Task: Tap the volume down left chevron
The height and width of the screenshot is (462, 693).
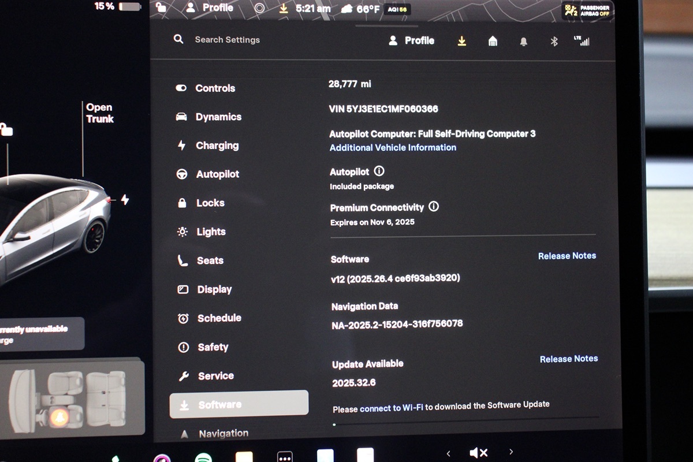Action: 448,453
